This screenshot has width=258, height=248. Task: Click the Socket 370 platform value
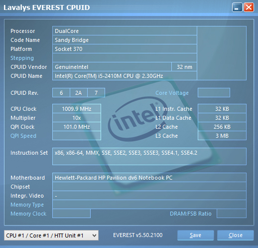pyautogui.click(x=125, y=49)
